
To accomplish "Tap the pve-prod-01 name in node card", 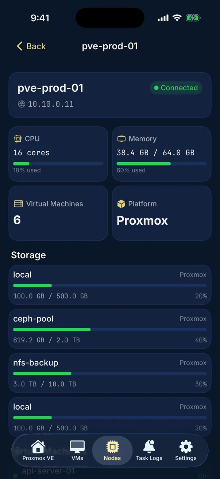I will [51, 88].
